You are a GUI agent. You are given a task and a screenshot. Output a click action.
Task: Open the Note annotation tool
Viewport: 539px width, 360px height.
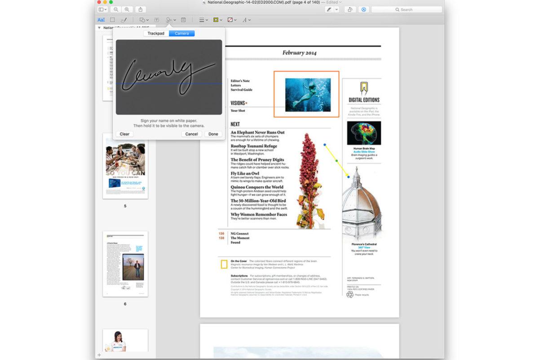(x=183, y=20)
